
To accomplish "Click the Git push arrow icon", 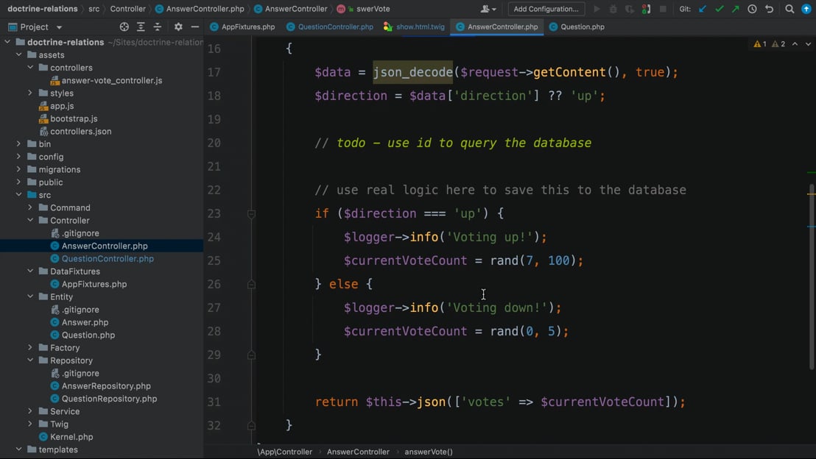I will pyautogui.click(x=735, y=9).
